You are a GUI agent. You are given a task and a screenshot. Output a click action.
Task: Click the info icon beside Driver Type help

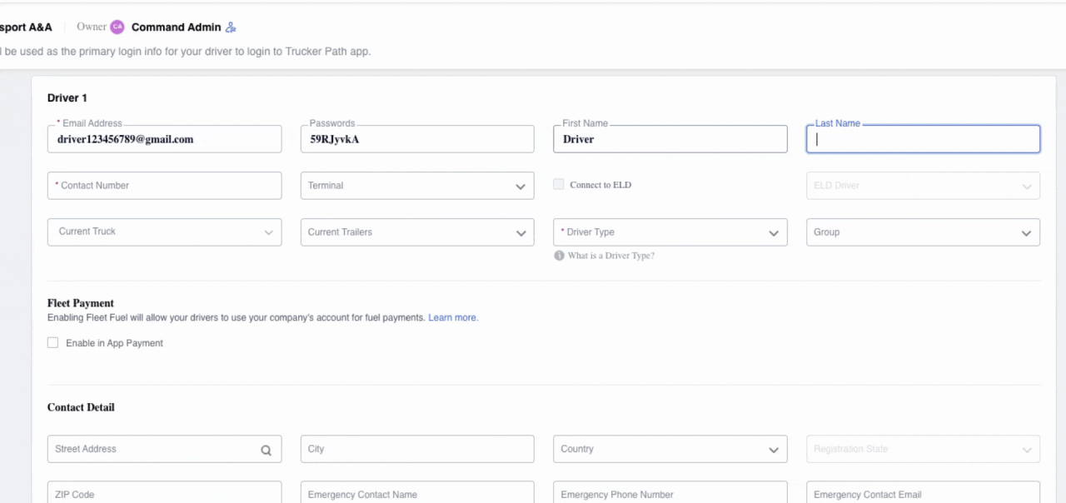559,256
